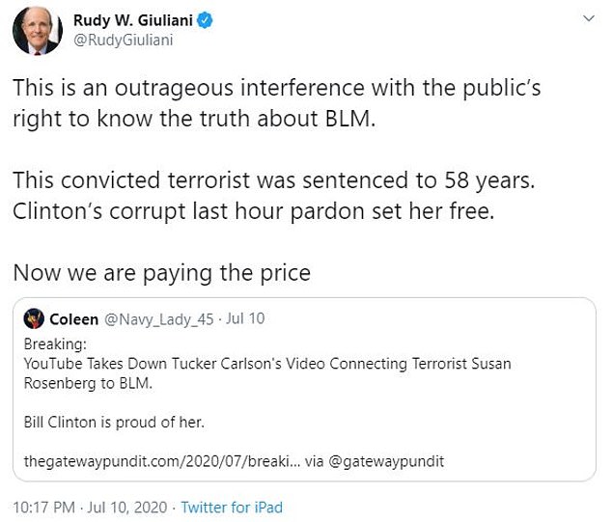
Task: Click 'Clinton's corrupt last hour pardon' line
Action: click(x=253, y=211)
